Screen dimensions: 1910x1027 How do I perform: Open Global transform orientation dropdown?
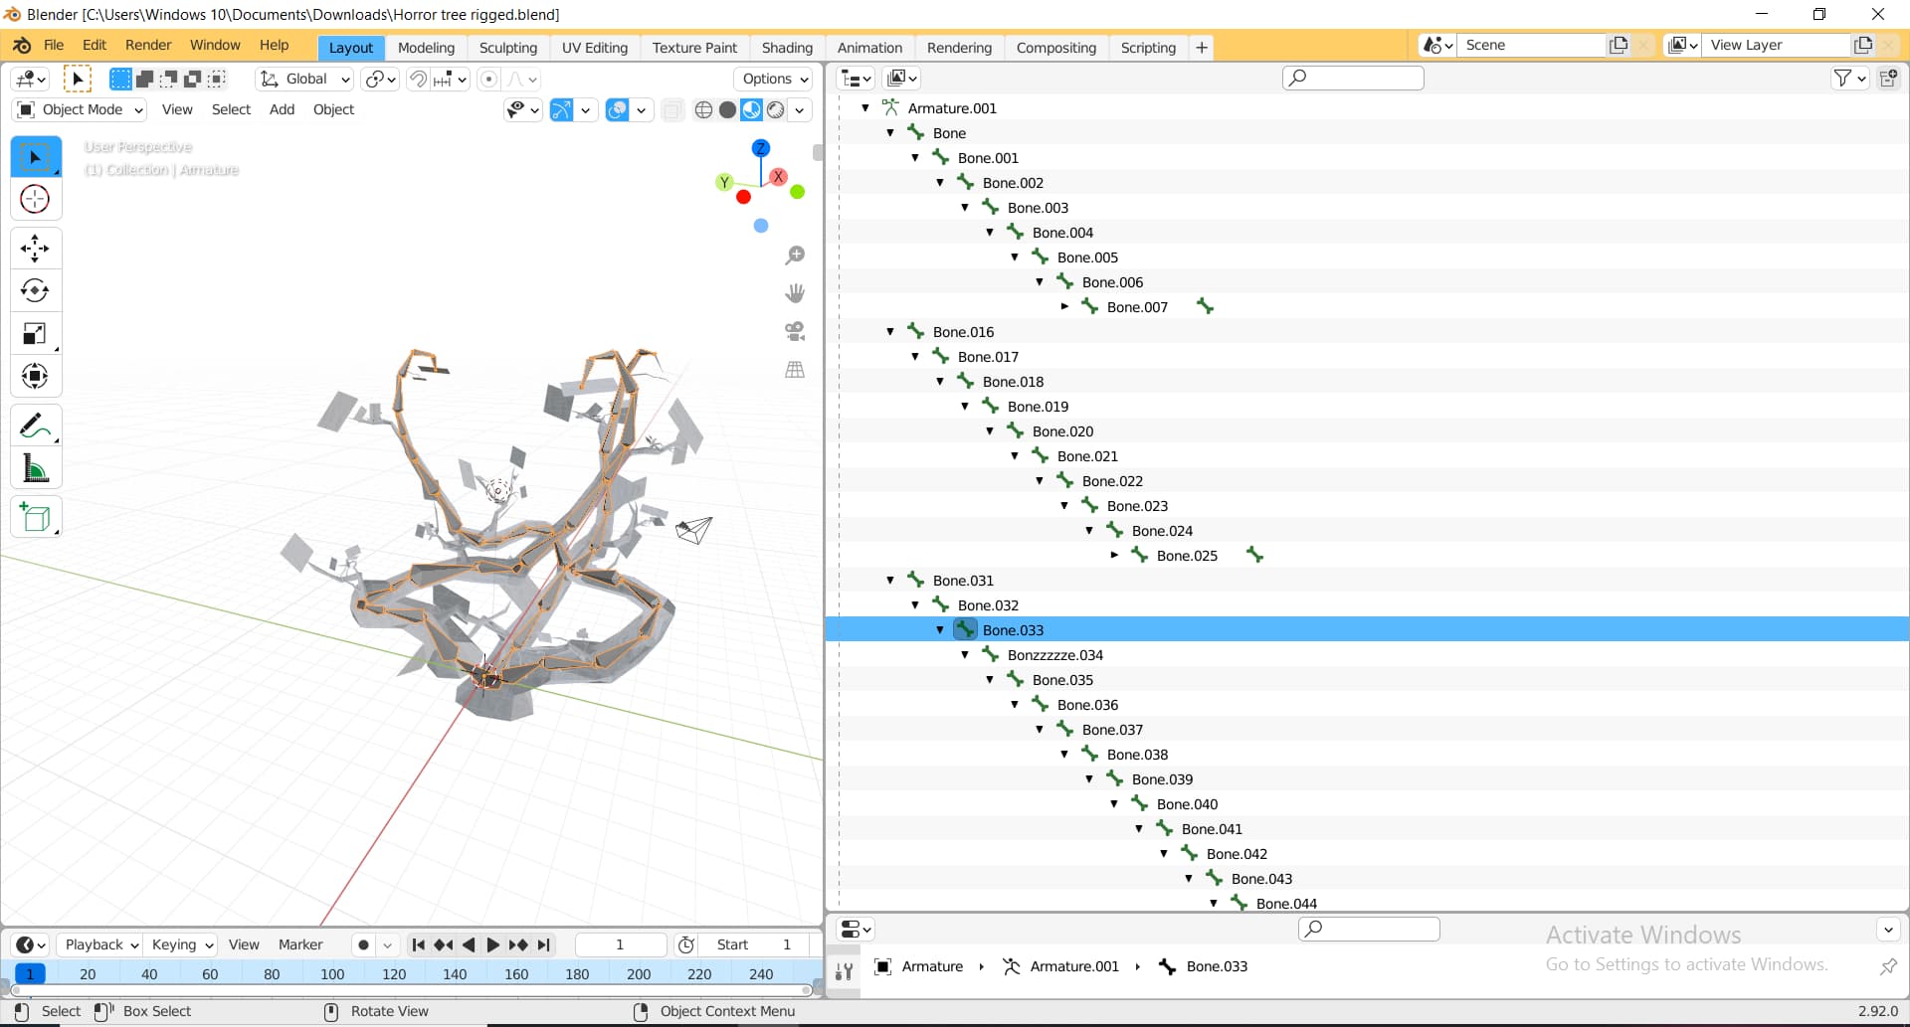coord(304,79)
